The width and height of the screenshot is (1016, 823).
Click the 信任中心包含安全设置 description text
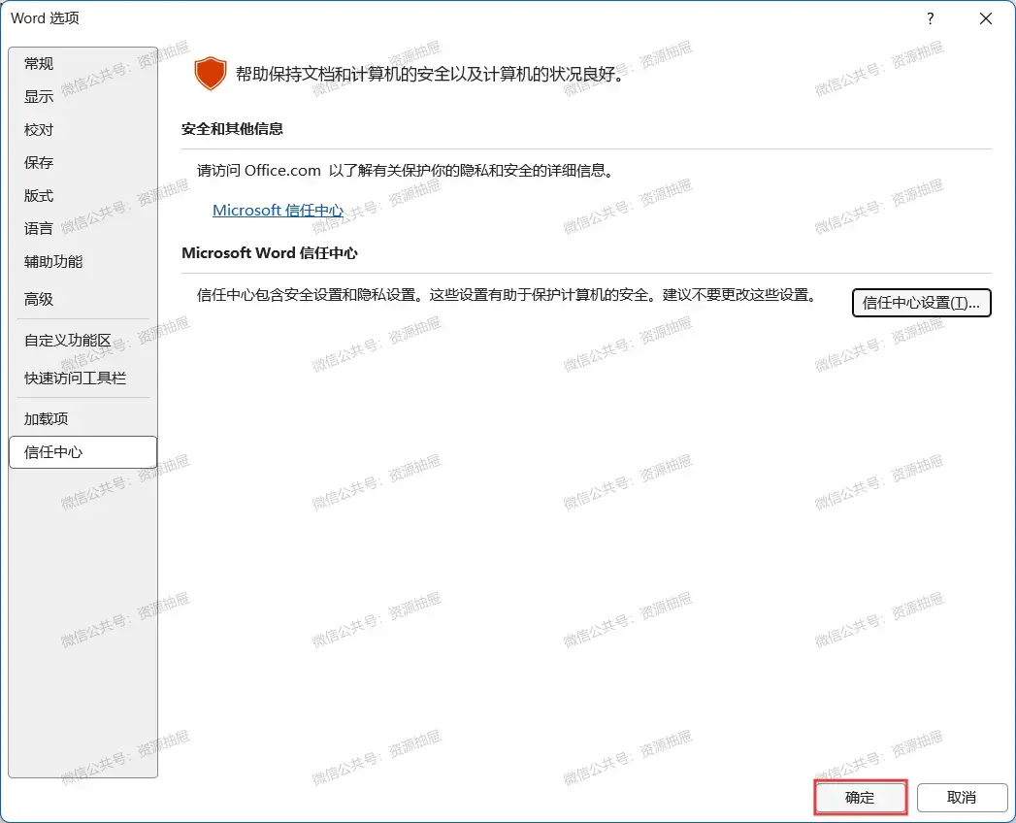[507, 295]
